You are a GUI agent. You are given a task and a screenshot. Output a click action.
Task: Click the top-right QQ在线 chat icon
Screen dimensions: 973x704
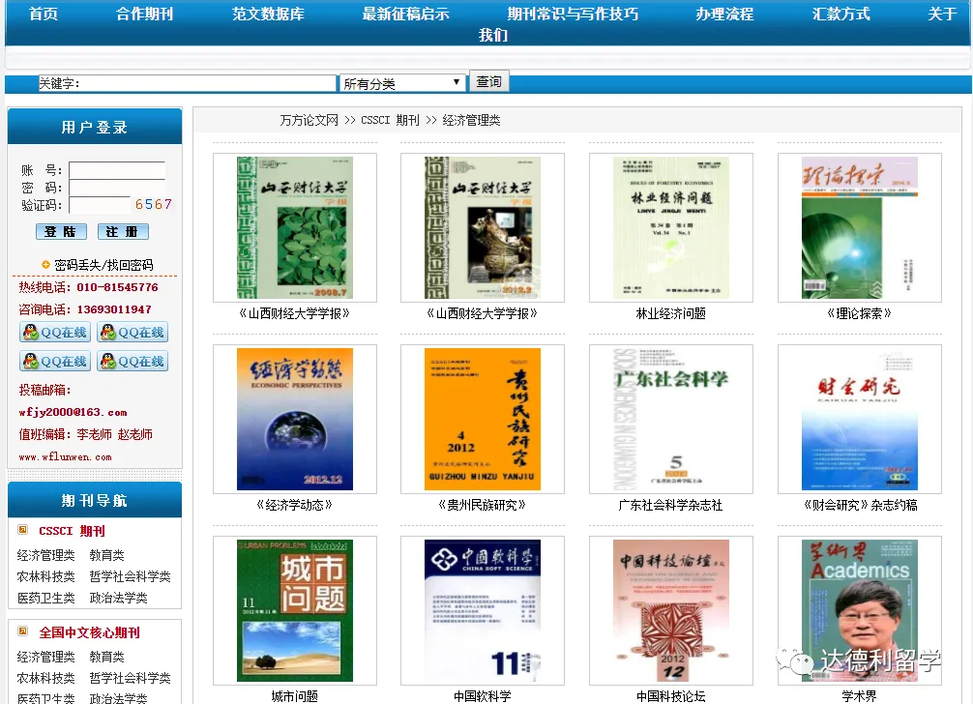133,332
